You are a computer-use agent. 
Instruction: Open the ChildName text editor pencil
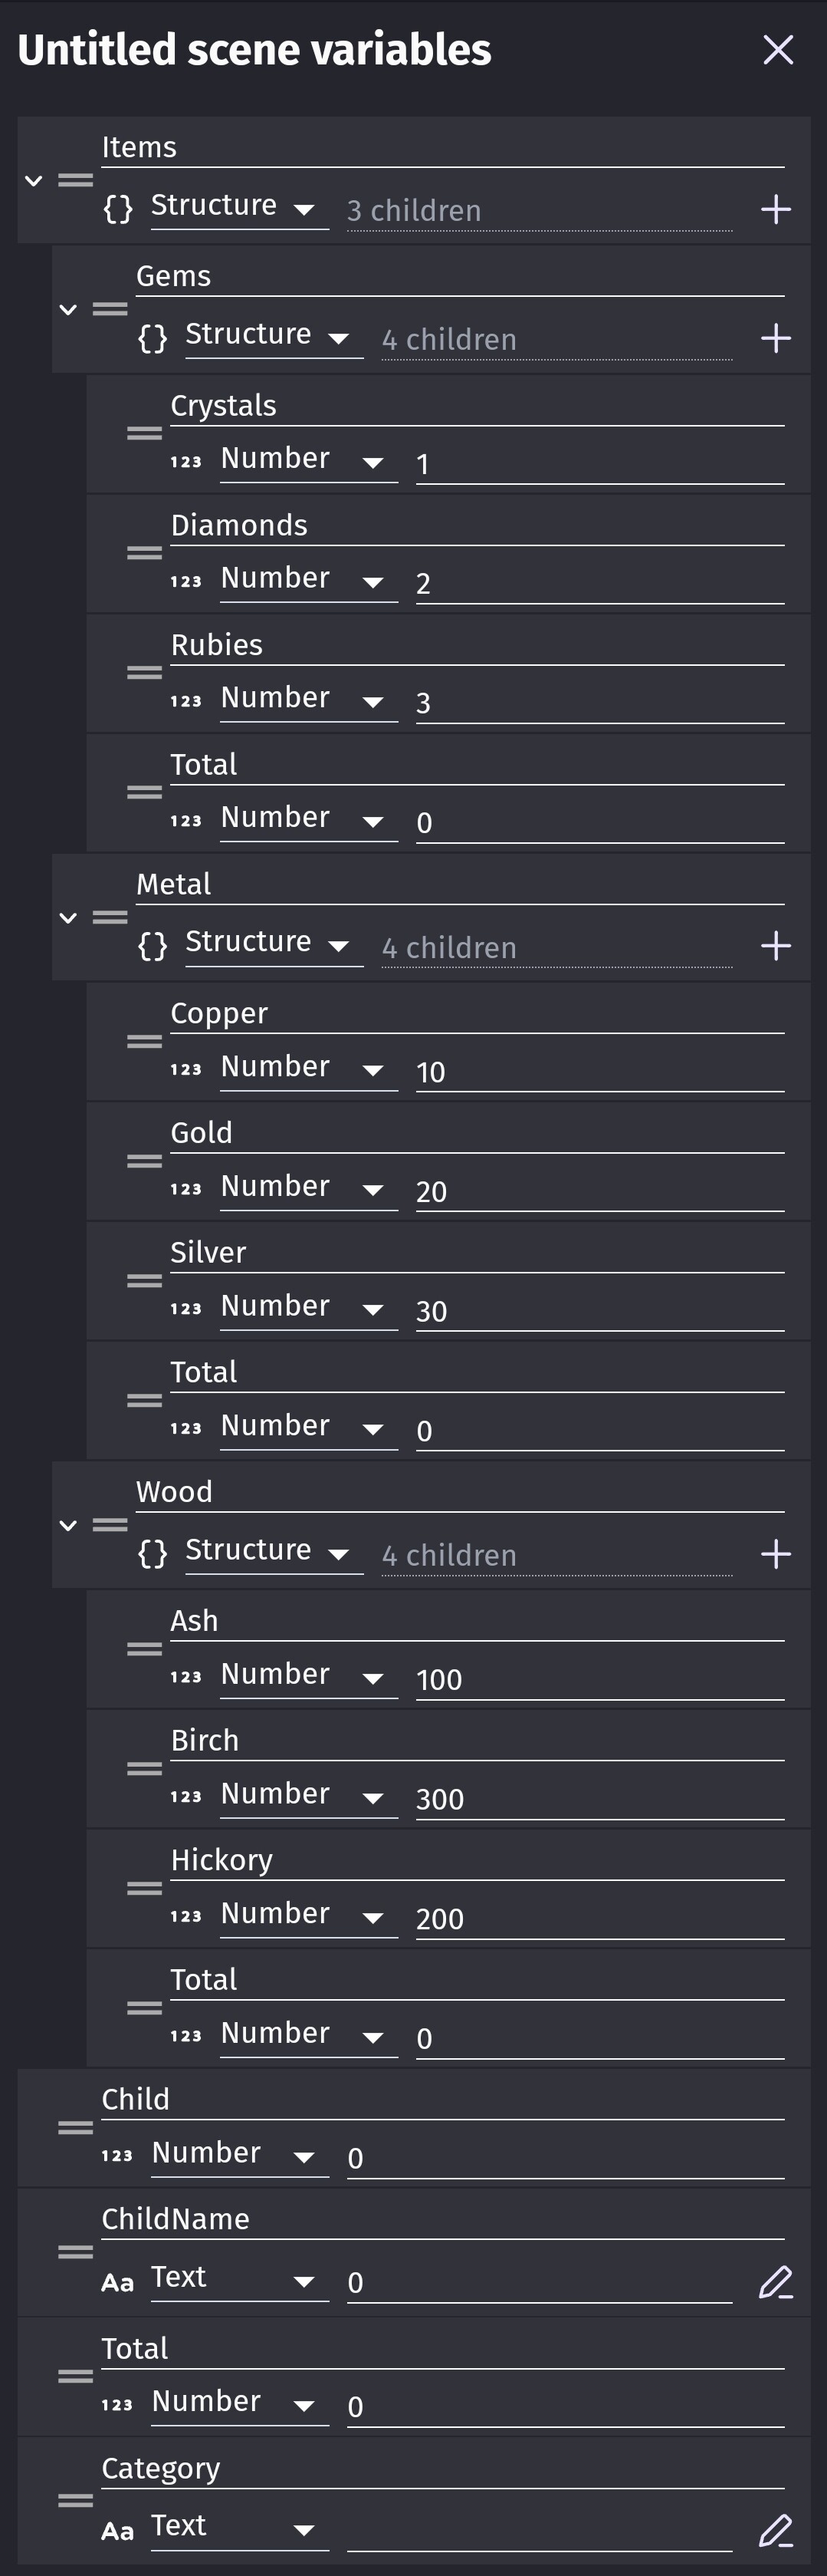pos(775,2282)
